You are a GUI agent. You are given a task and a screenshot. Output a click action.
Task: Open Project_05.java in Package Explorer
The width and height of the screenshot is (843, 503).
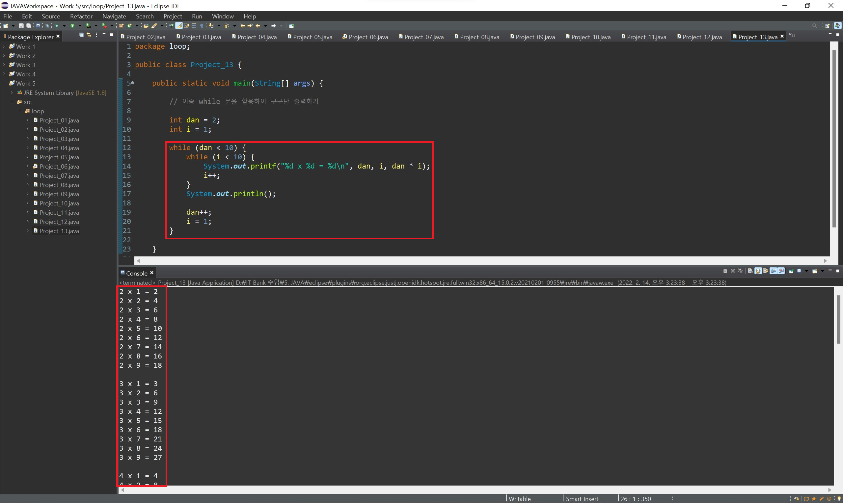59,157
